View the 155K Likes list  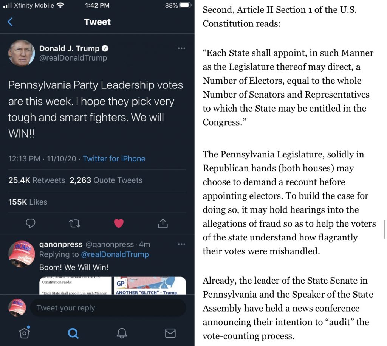[28, 202]
